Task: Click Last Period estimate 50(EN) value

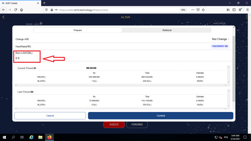Action: 200,105
